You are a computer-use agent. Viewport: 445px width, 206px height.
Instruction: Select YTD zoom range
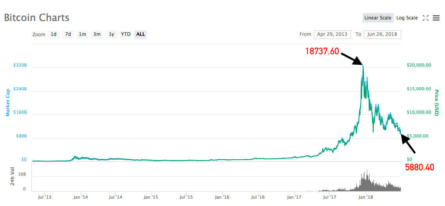click(126, 34)
